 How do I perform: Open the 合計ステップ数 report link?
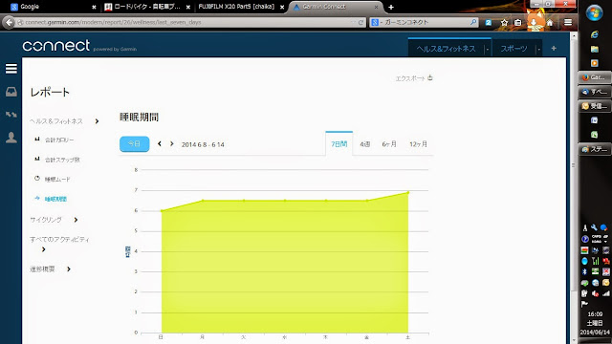62,160
